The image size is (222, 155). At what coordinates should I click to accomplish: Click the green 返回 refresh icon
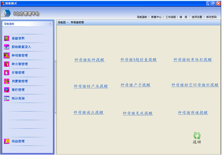[197, 136]
